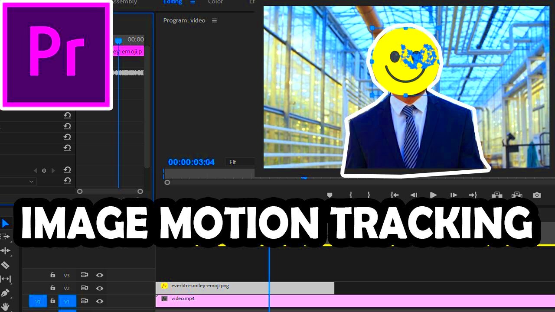Reset parameter beside keyframe navigation arrows
The width and height of the screenshot is (555, 312).
tap(67, 170)
